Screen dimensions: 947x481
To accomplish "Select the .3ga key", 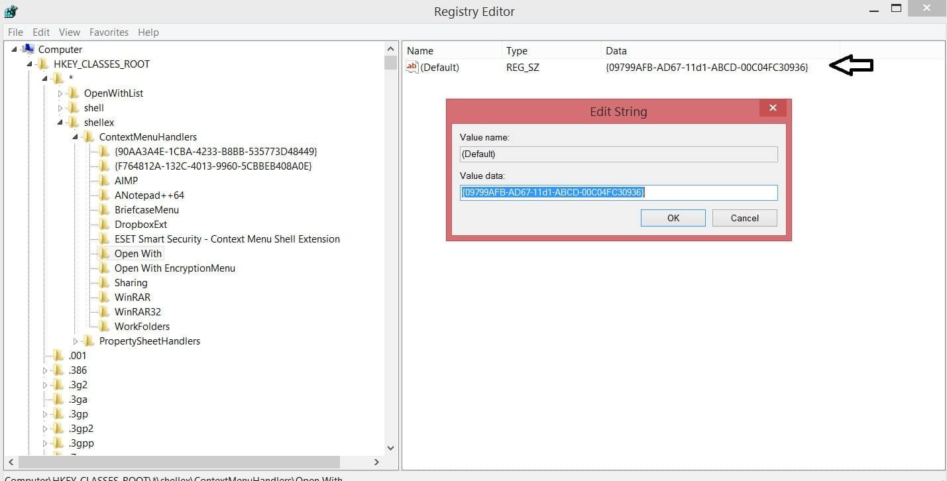I will click(78, 400).
